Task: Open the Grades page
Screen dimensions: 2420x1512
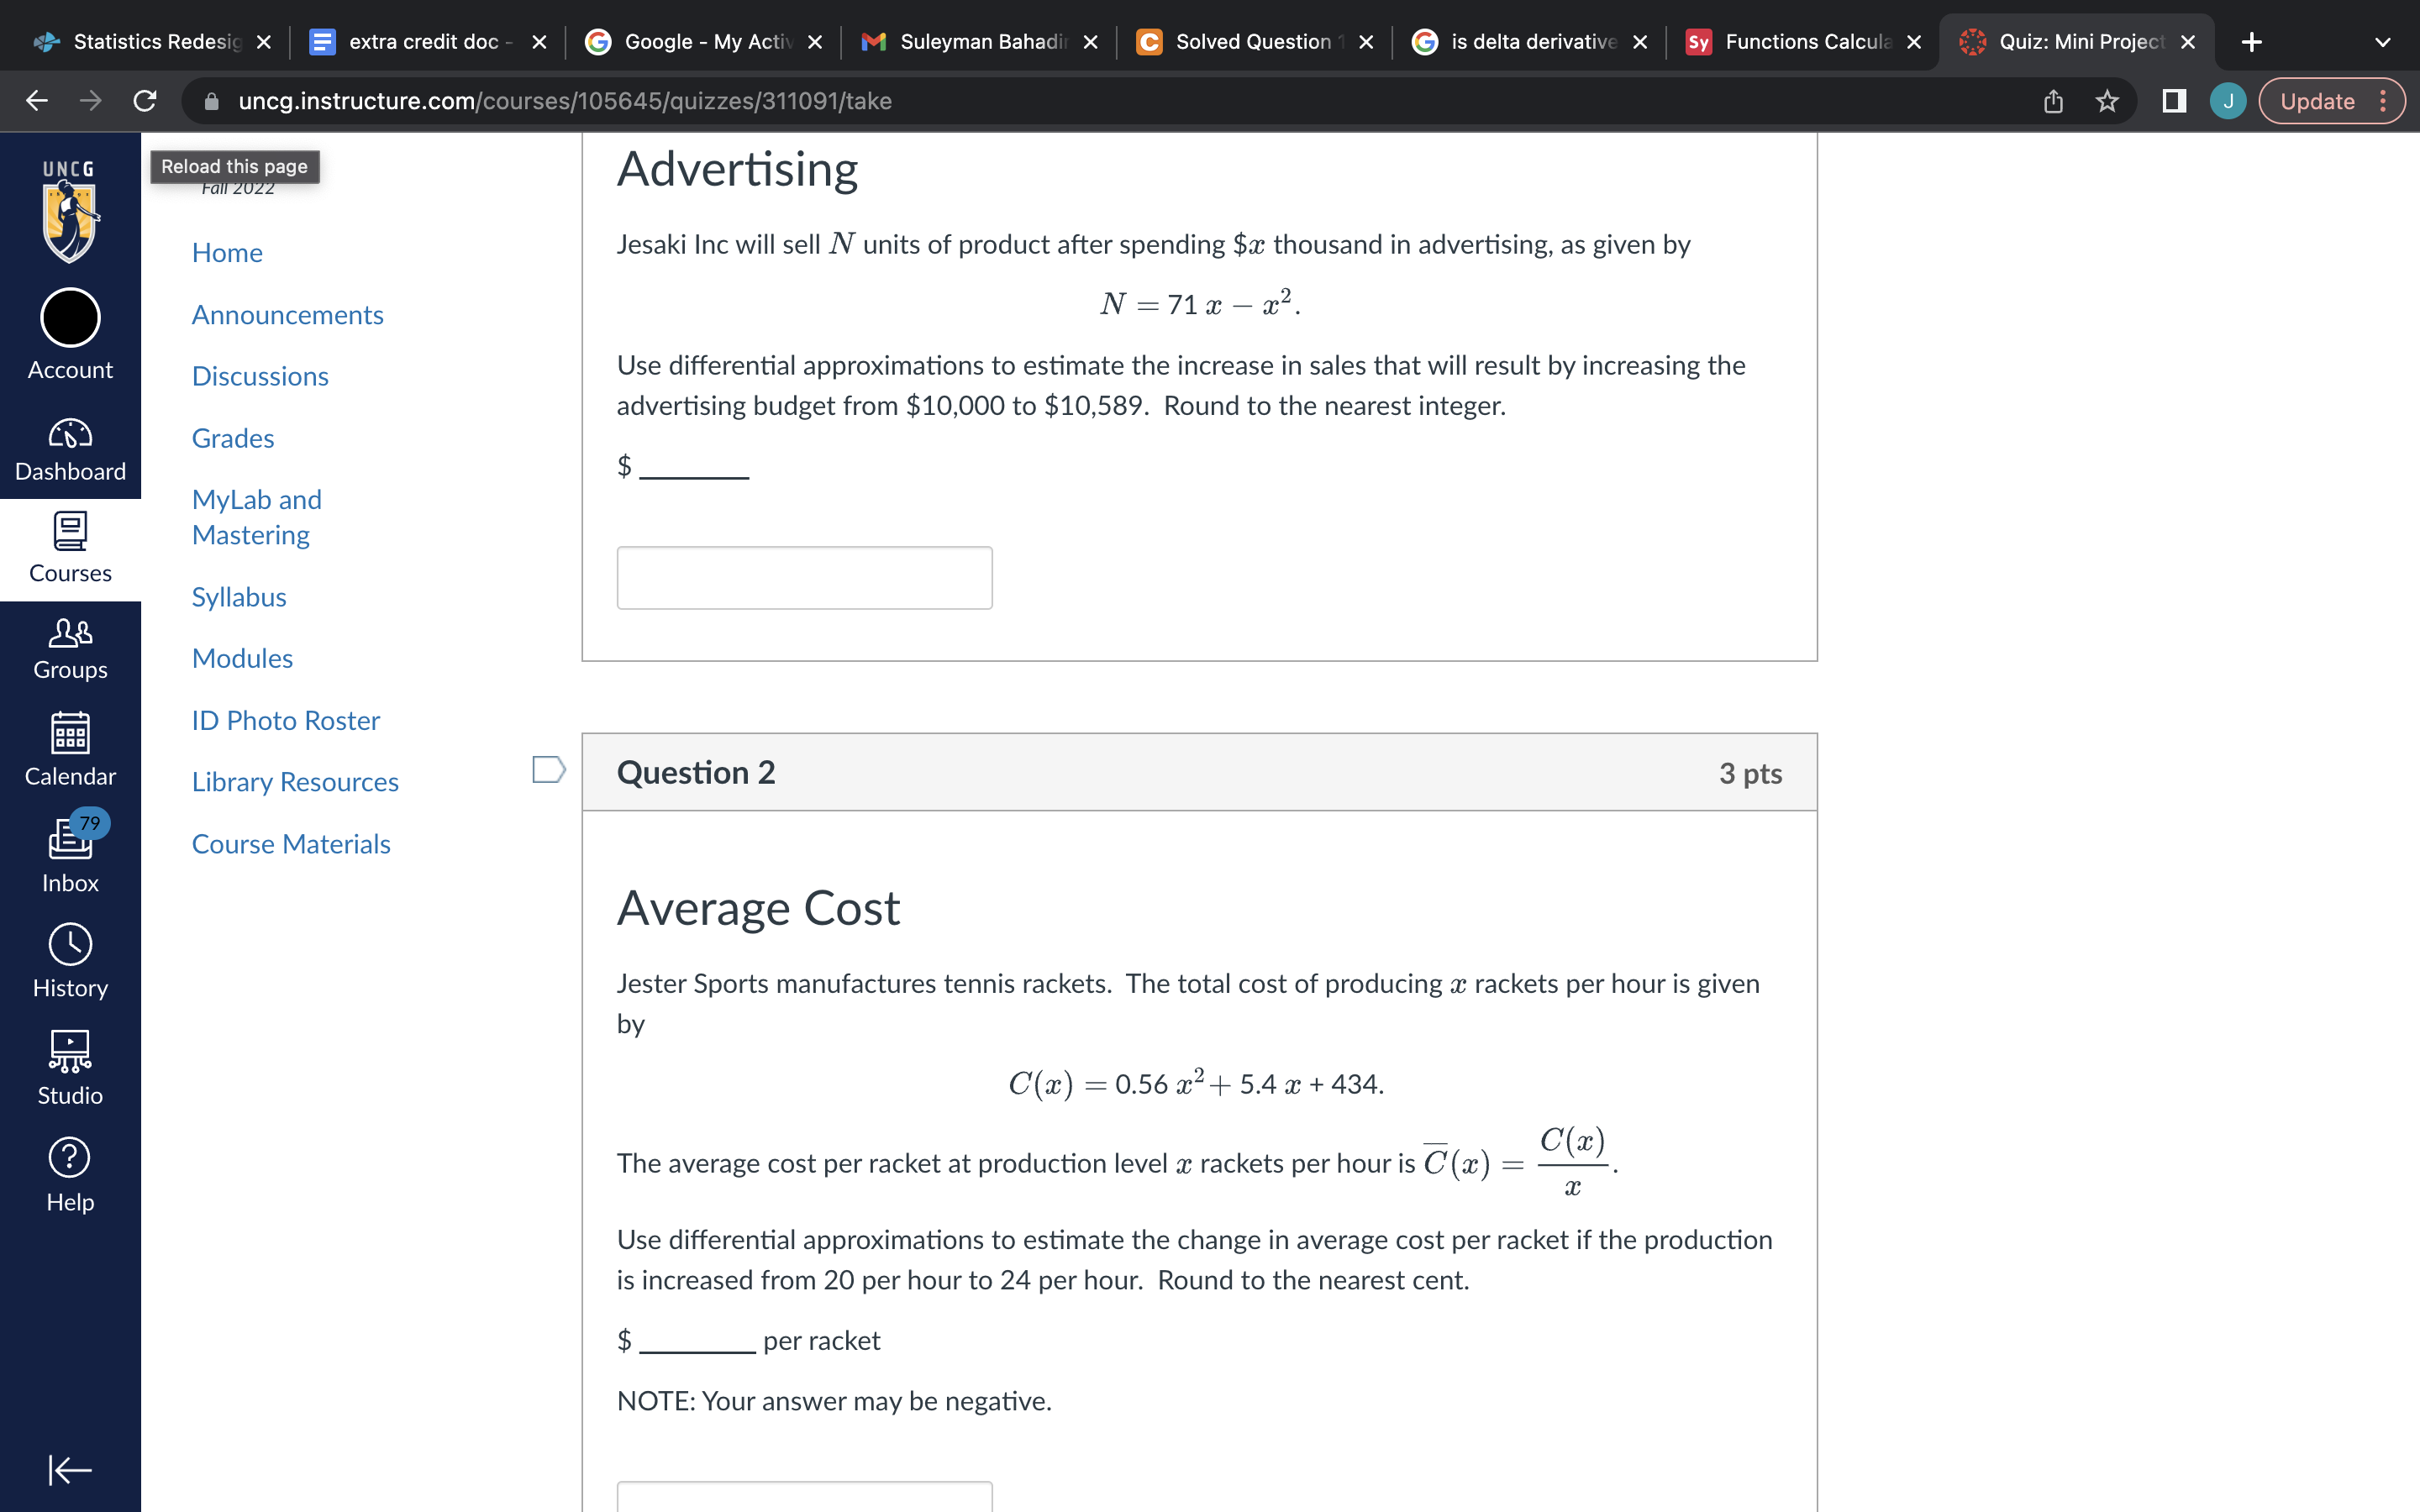Action: pos(232,438)
